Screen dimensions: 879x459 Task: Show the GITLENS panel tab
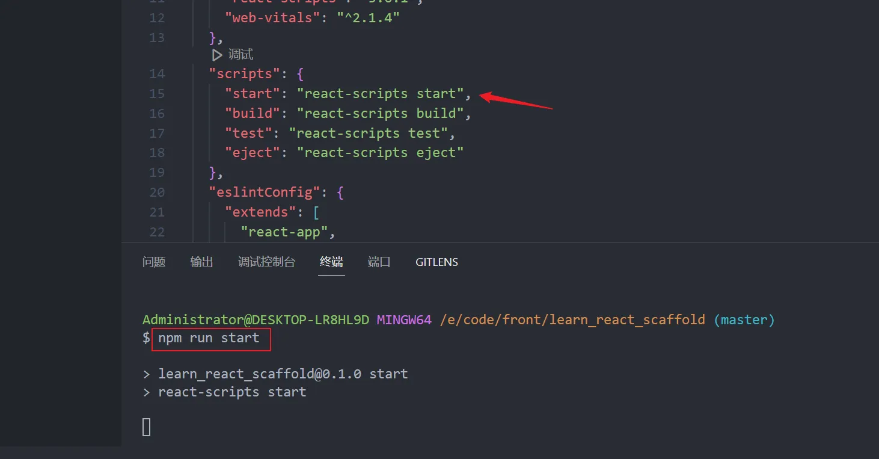pyautogui.click(x=436, y=262)
